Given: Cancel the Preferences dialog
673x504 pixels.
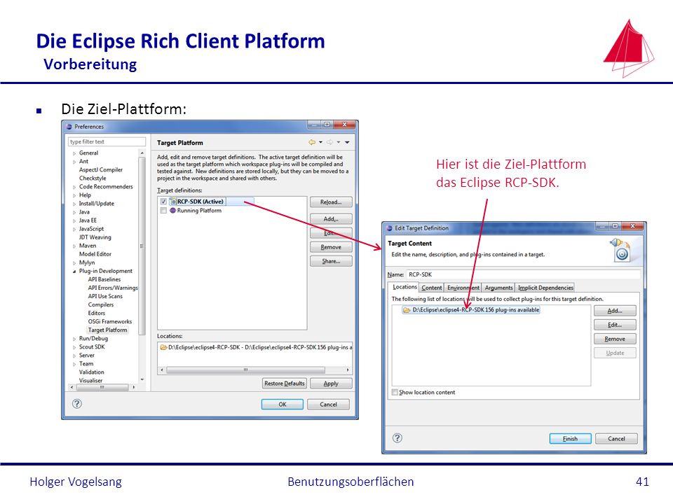Looking at the screenshot, I should pyautogui.click(x=328, y=404).
